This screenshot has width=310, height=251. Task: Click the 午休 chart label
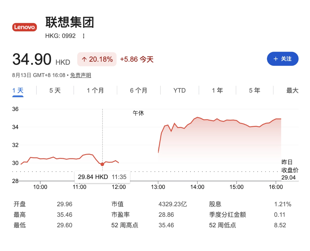click(x=138, y=113)
